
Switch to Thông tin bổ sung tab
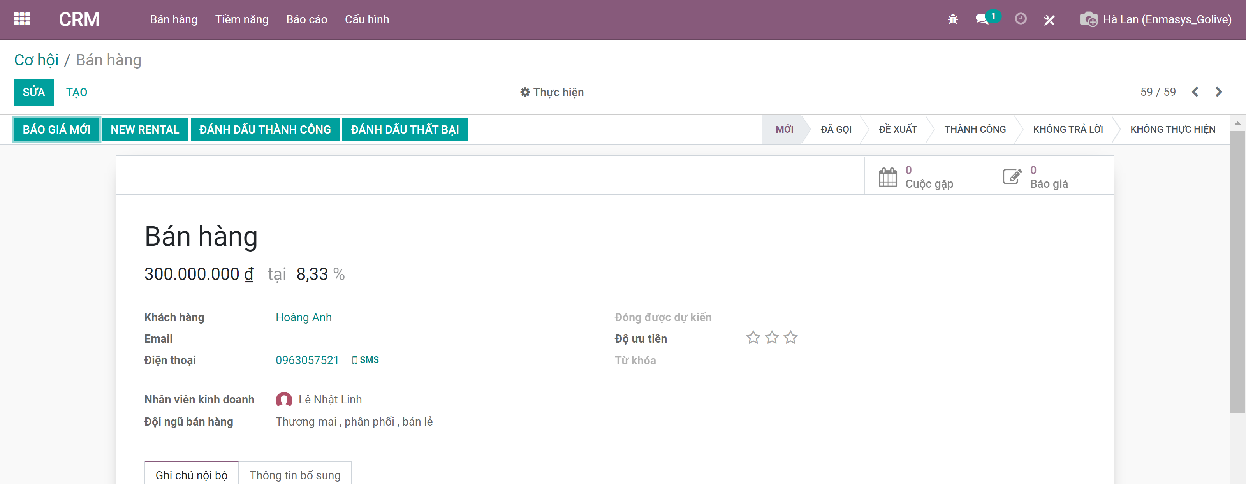pos(295,475)
